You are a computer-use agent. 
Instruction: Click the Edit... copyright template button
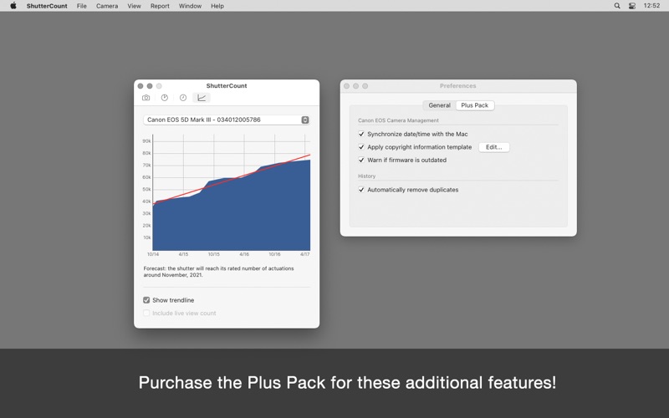click(x=493, y=147)
